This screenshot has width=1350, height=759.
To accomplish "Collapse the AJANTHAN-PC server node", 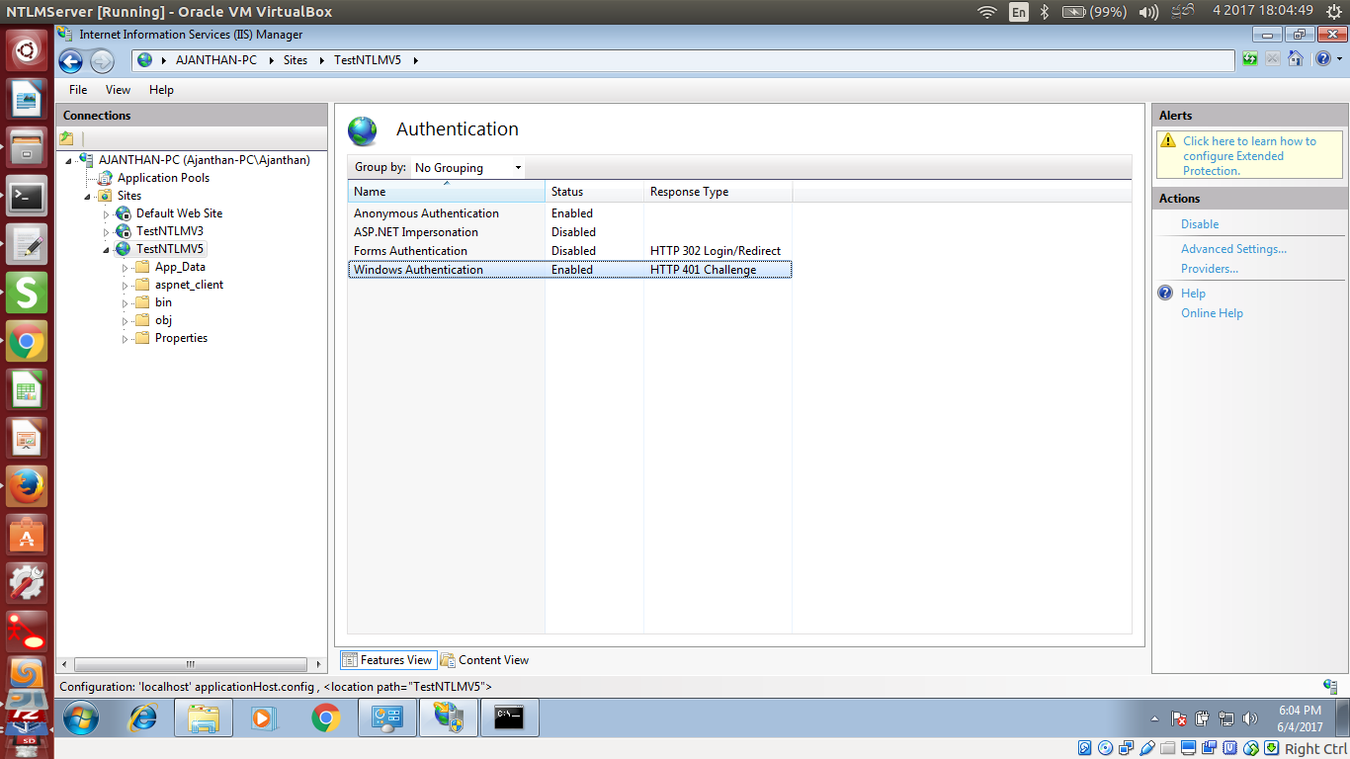I will [x=69, y=160].
